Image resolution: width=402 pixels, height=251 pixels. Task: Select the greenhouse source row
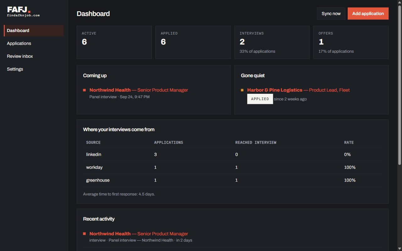[233, 180]
